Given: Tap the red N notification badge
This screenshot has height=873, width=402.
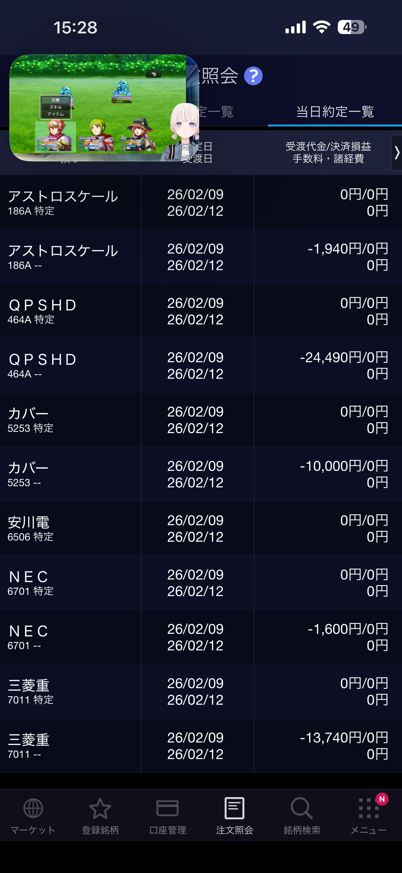Looking at the screenshot, I should pyautogui.click(x=382, y=799).
